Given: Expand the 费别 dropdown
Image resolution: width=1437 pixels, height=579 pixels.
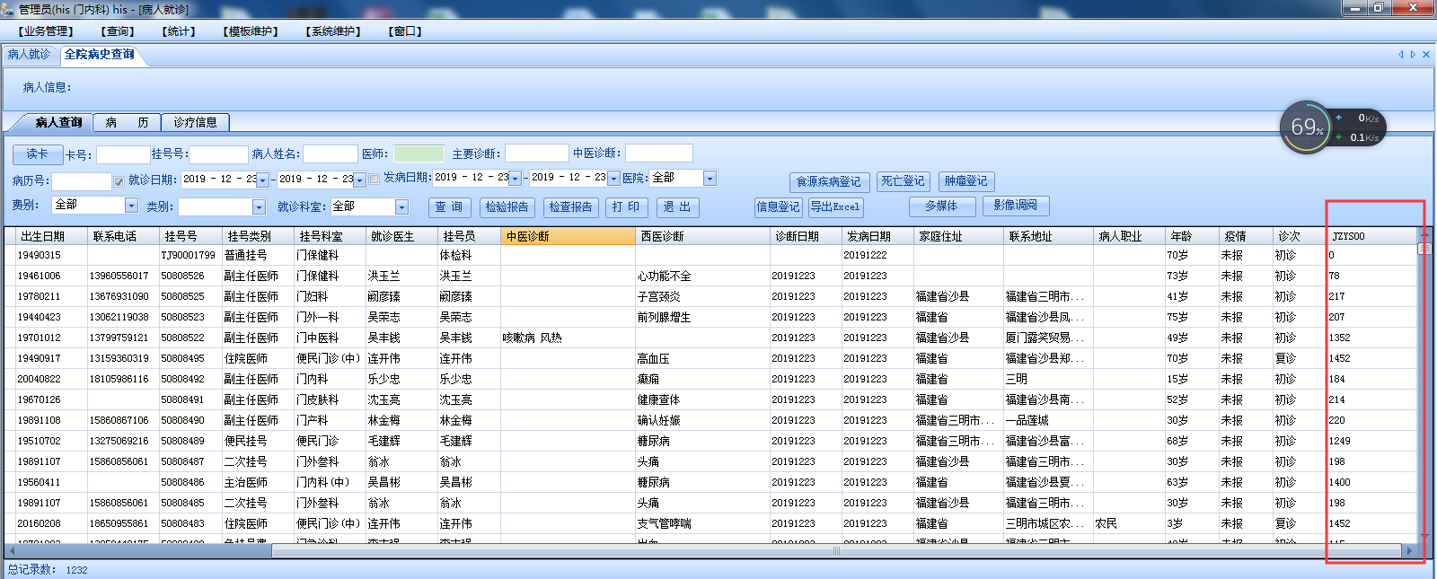Looking at the screenshot, I should 131,206.
